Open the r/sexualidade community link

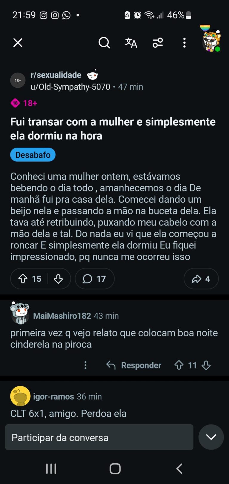pyautogui.click(x=56, y=75)
